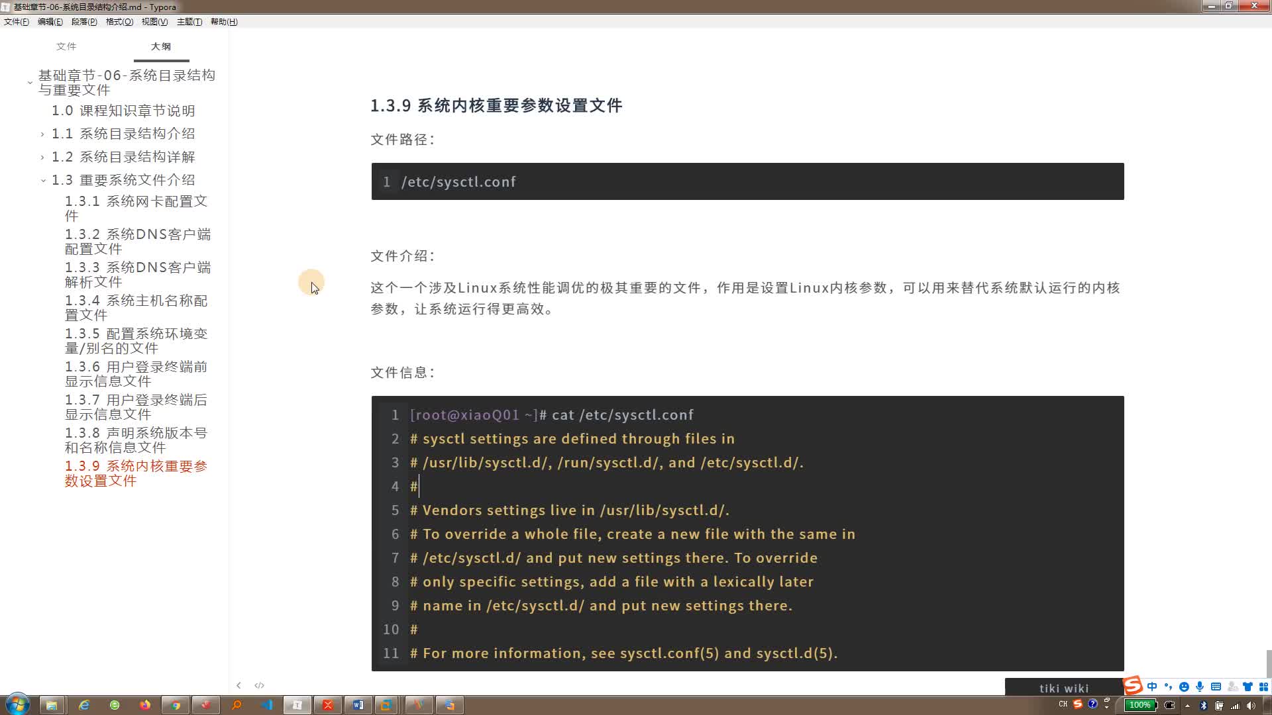The width and height of the screenshot is (1272, 715).
Task: Select highlighted 1.3.9 系统内核重要参数 outline item
Action: pyautogui.click(x=136, y=473)
